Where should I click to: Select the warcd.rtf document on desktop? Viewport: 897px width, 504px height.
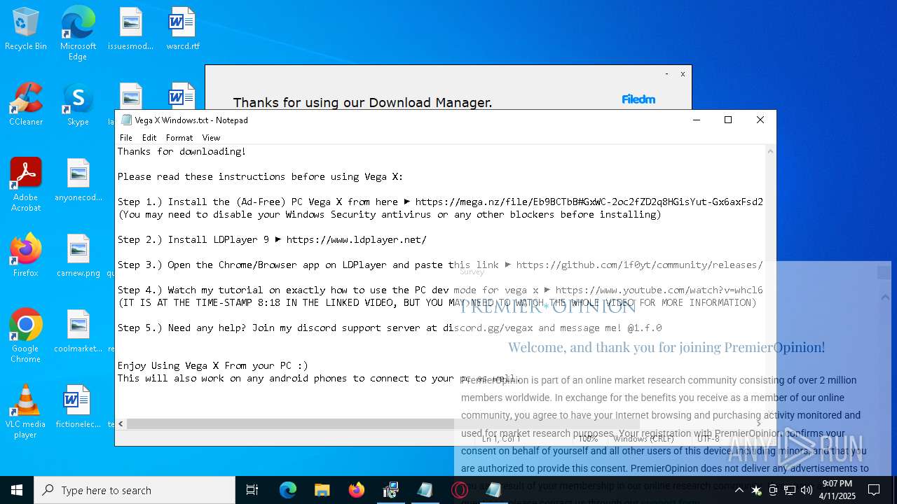[x=182, y=29]
